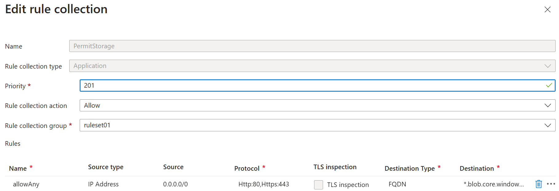Open the Rule collection action dropdown

coord(548,105)
